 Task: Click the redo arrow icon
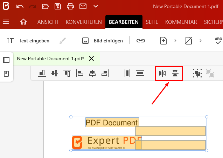pos(33,6)
